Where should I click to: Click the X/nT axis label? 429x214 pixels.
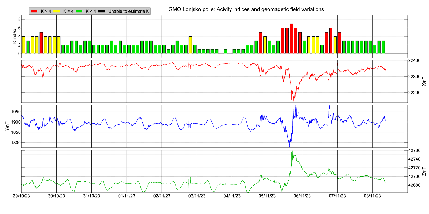424,81
